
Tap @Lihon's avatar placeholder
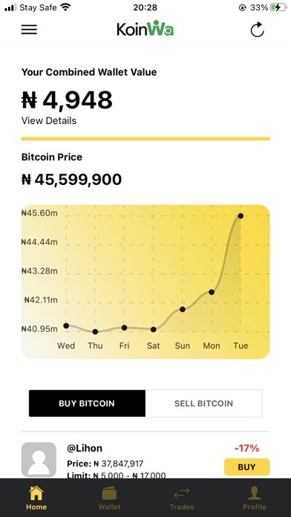[x=39, y=460]
